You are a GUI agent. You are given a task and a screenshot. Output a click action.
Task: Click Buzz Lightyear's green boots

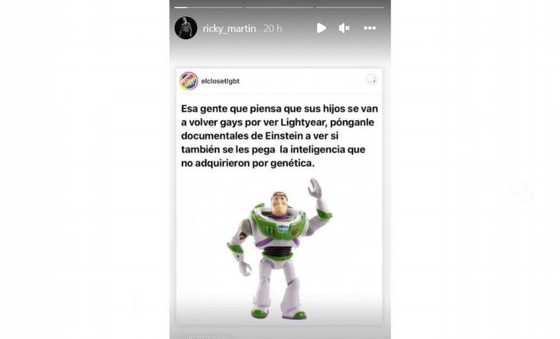pos(279,313)
